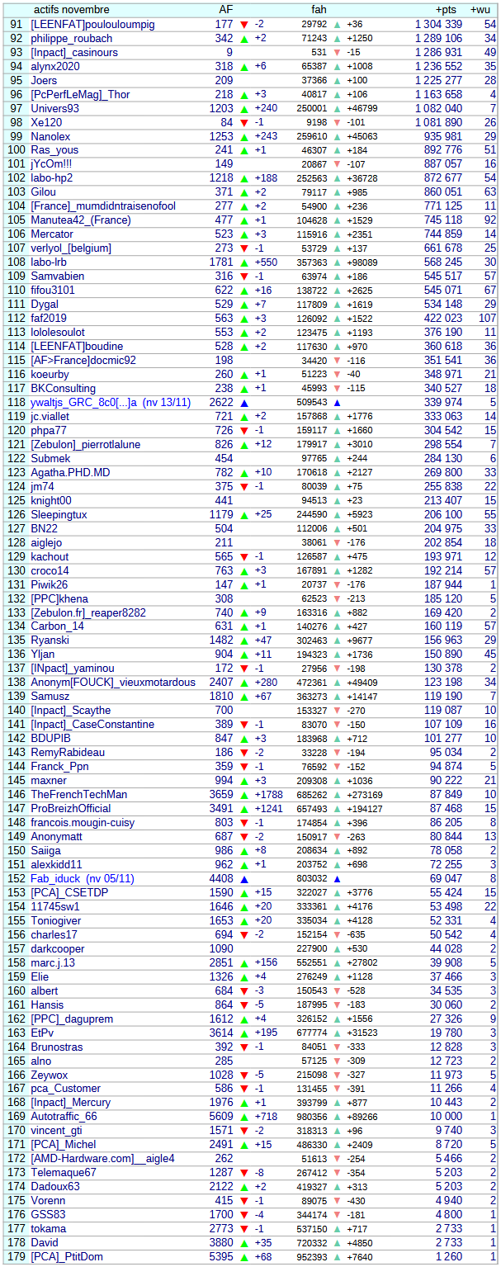Image resolution: width=501 pixels, height=1281 pixels.
Task: Open the Nanolex user profile link
Action: coord(50,136)
